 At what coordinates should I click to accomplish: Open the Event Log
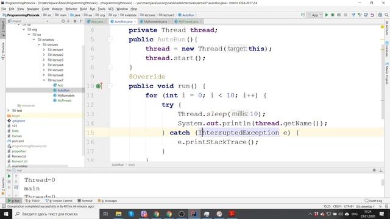[x=373, y=201]
